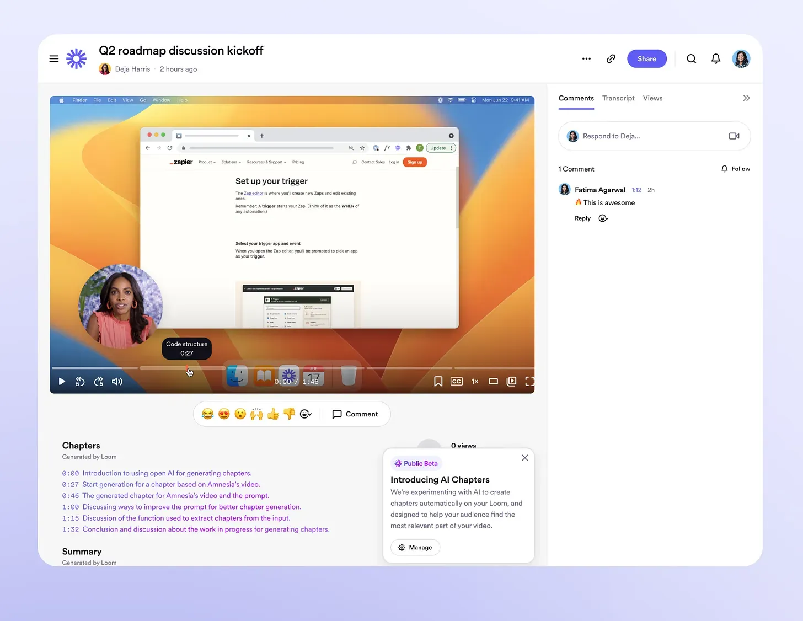Toggle closed captions CC
The height and width of the screenshot is (621, 803).
click(x=456, y=381)
